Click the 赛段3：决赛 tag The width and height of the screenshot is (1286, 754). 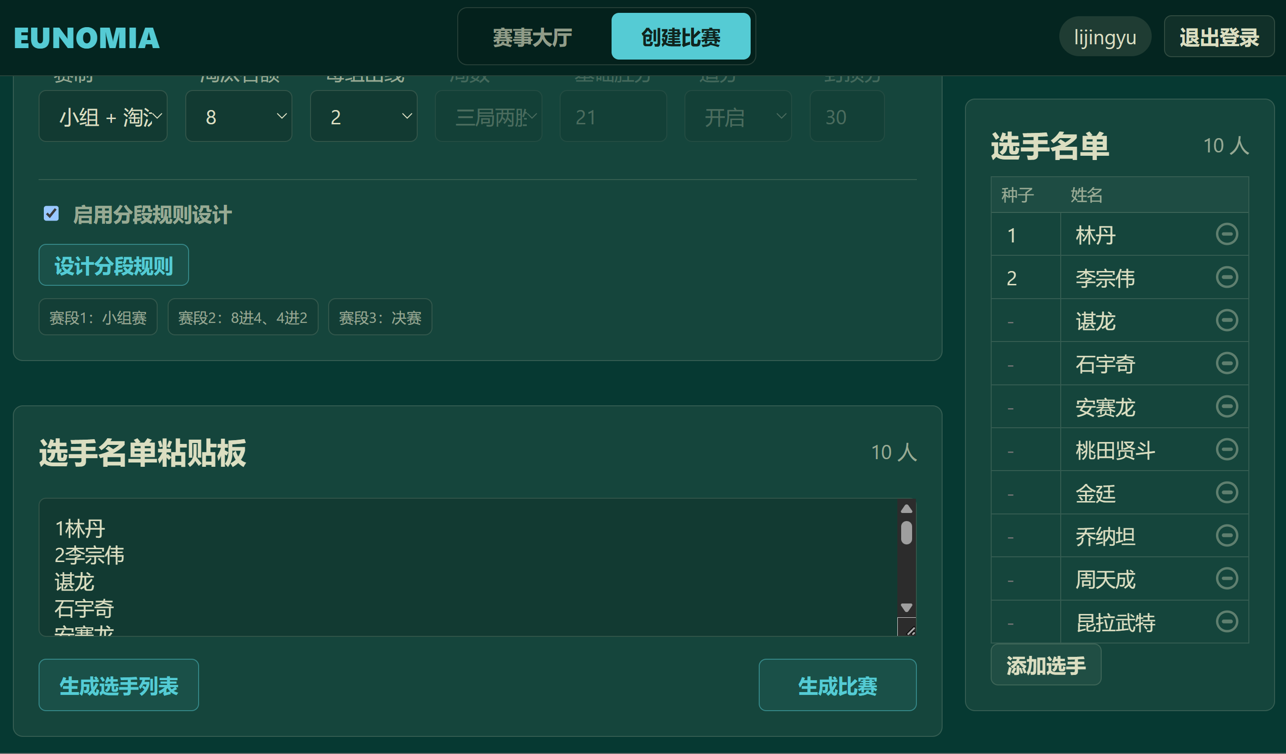(380, 317)
